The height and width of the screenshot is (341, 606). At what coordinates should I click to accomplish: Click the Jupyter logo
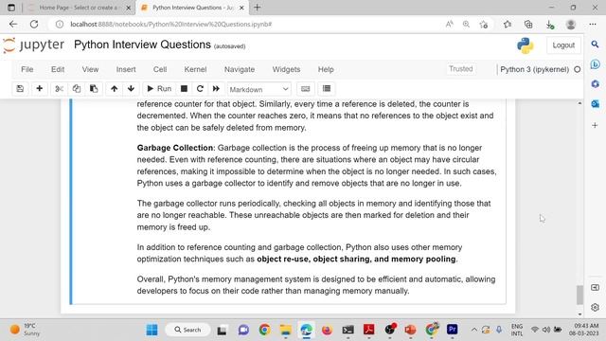(x=33, y=45)
